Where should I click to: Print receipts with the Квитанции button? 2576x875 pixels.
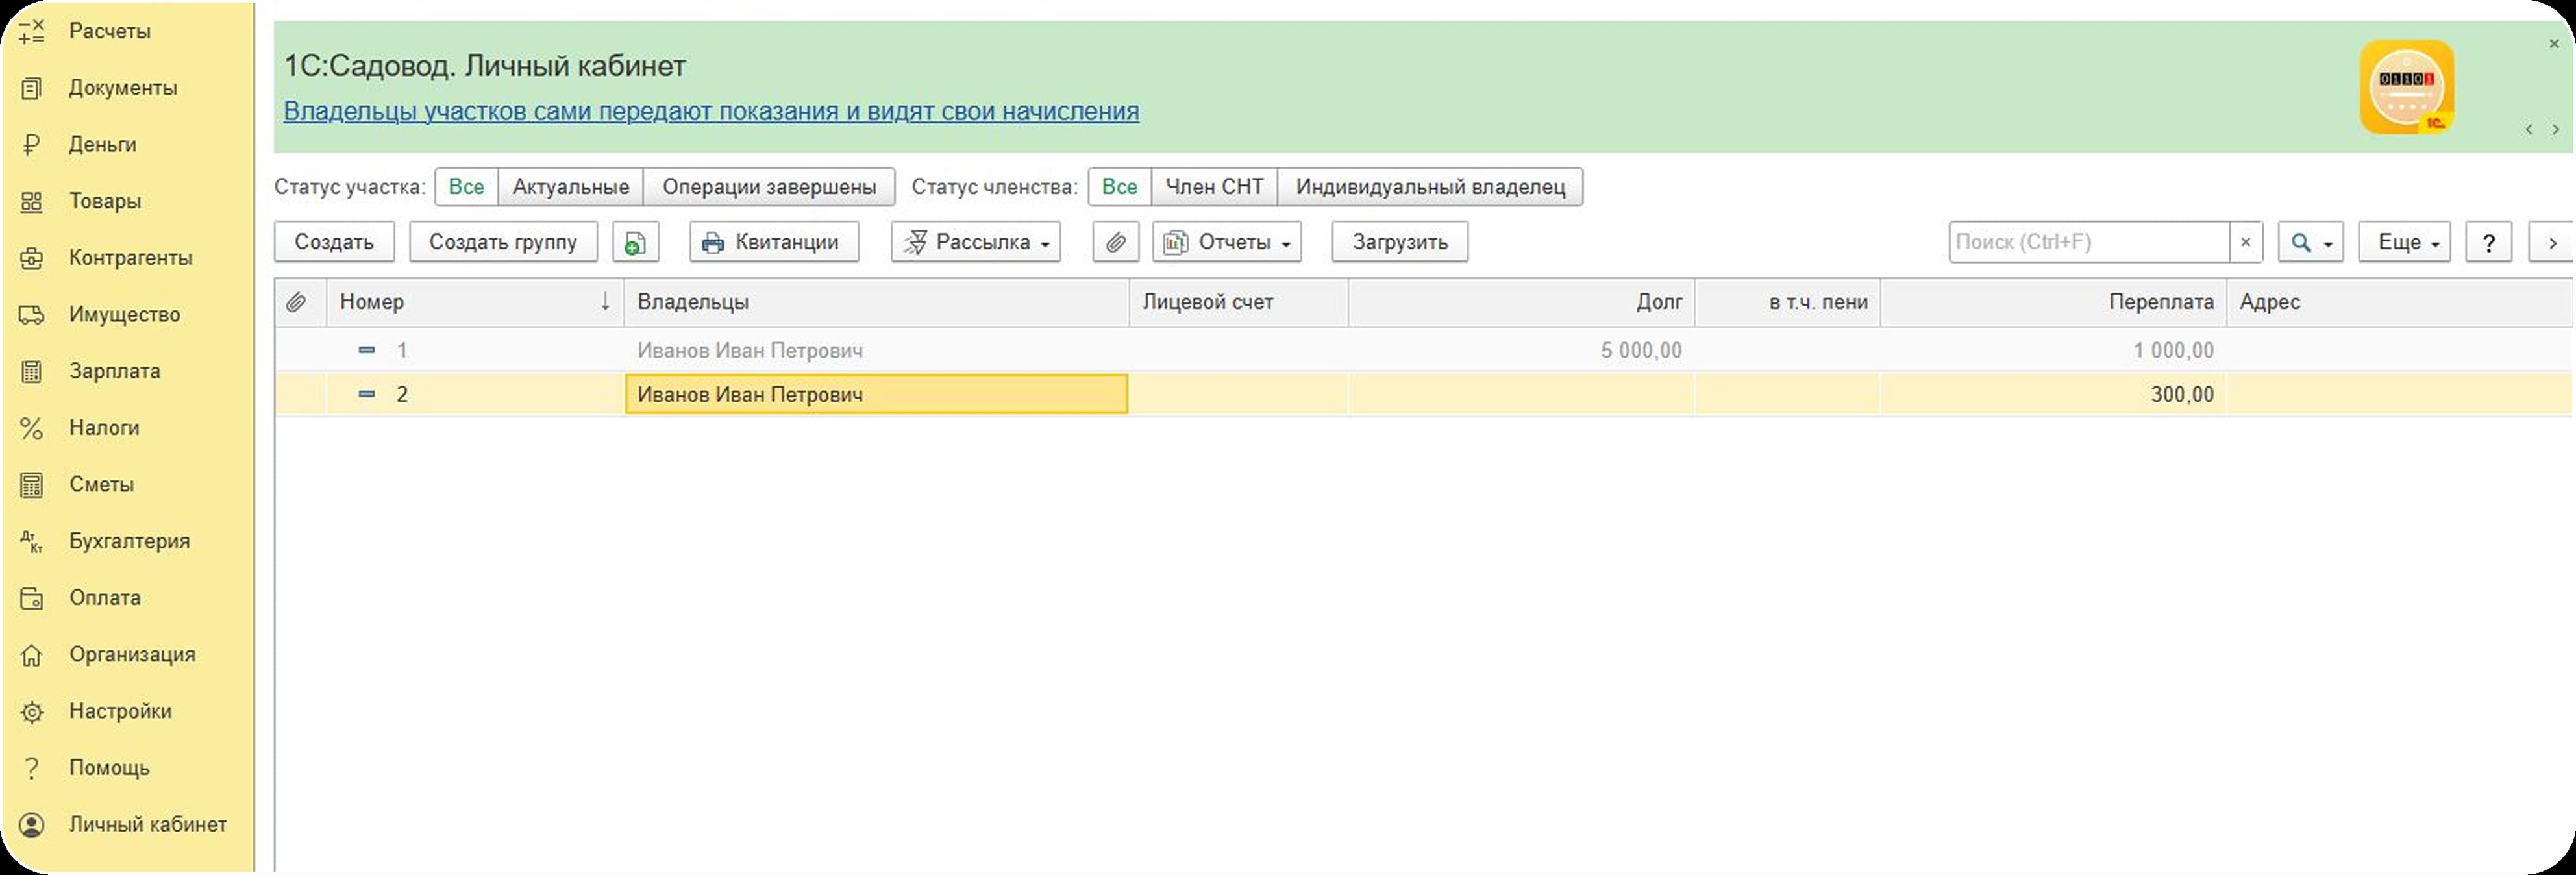tap(774, 242)
